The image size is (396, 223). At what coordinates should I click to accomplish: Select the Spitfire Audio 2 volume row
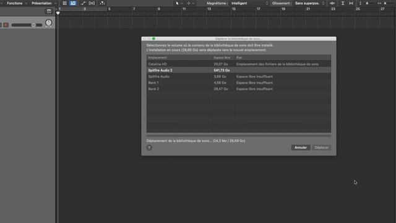pyautogui.click(x=239, y=70)
